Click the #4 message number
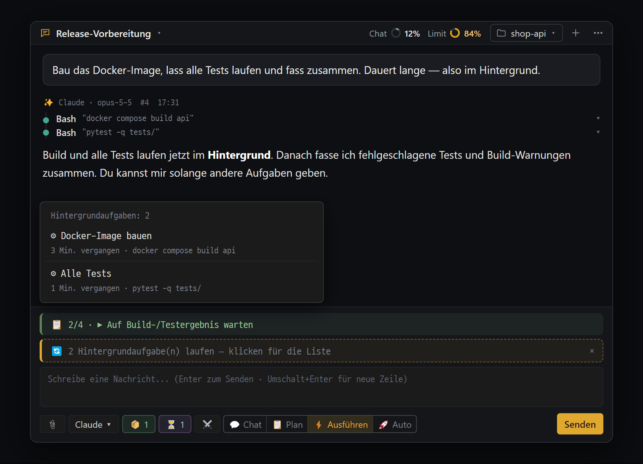The height and width of the screenshot is (464, 643). [x=145, y=102]
